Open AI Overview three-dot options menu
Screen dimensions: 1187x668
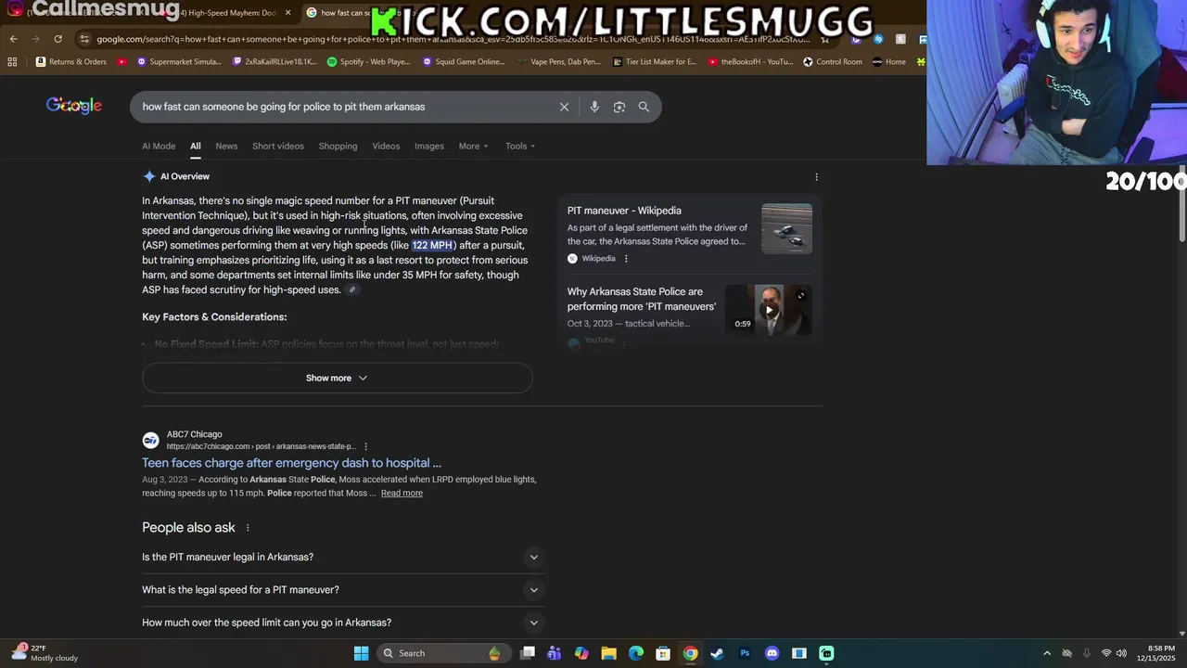(816, 176)
